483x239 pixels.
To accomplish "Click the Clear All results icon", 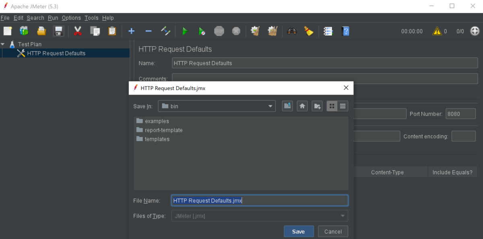I will tap(272, 31).
